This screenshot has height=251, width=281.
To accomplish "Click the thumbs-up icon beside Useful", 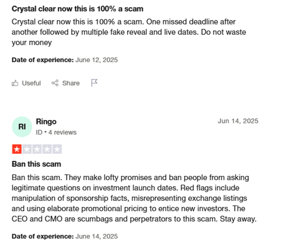I will point(15,83).
